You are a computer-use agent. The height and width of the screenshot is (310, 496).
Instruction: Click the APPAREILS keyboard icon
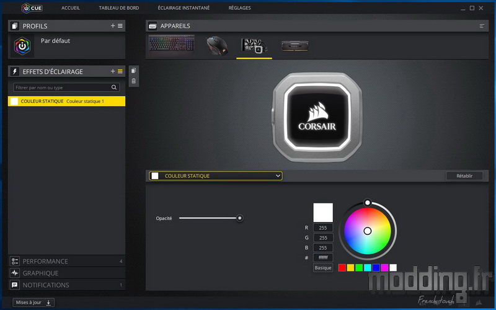coord(153,26)
